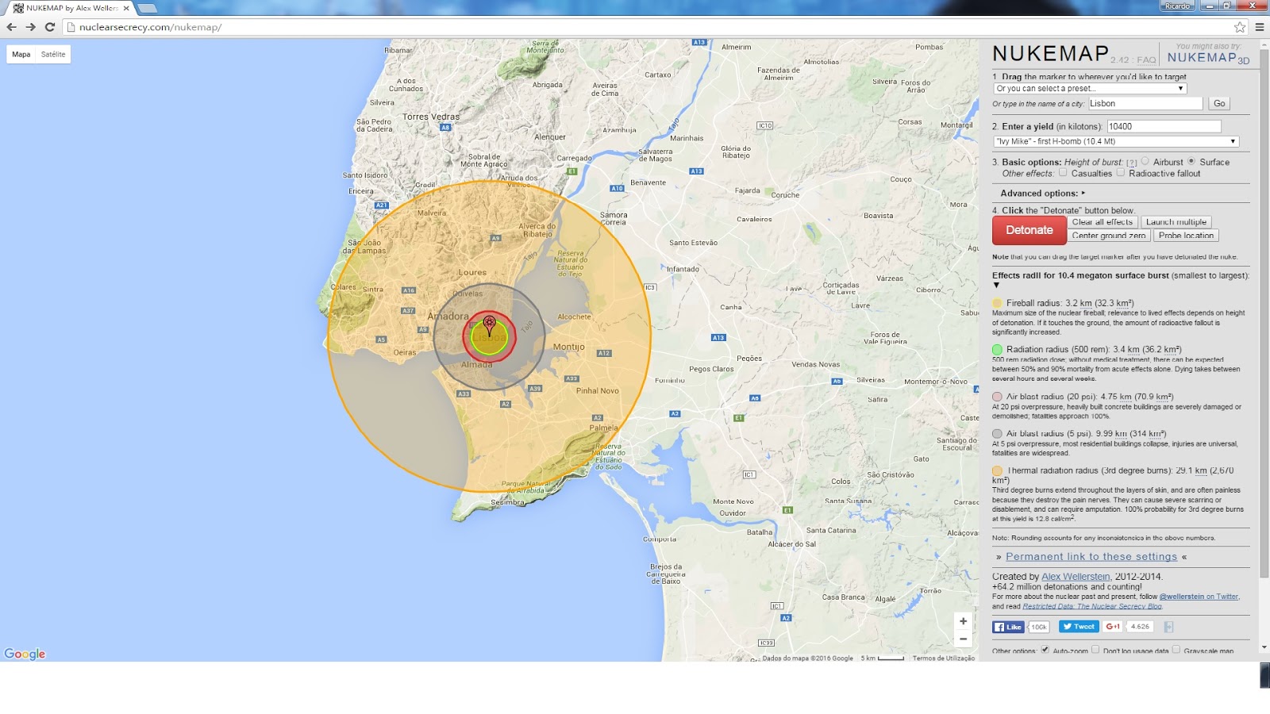This screenshot has width=1270, height=714.
Task: Select the NUKEMAP by Alex Wellerstein browser tab
Action: point(71,8)
